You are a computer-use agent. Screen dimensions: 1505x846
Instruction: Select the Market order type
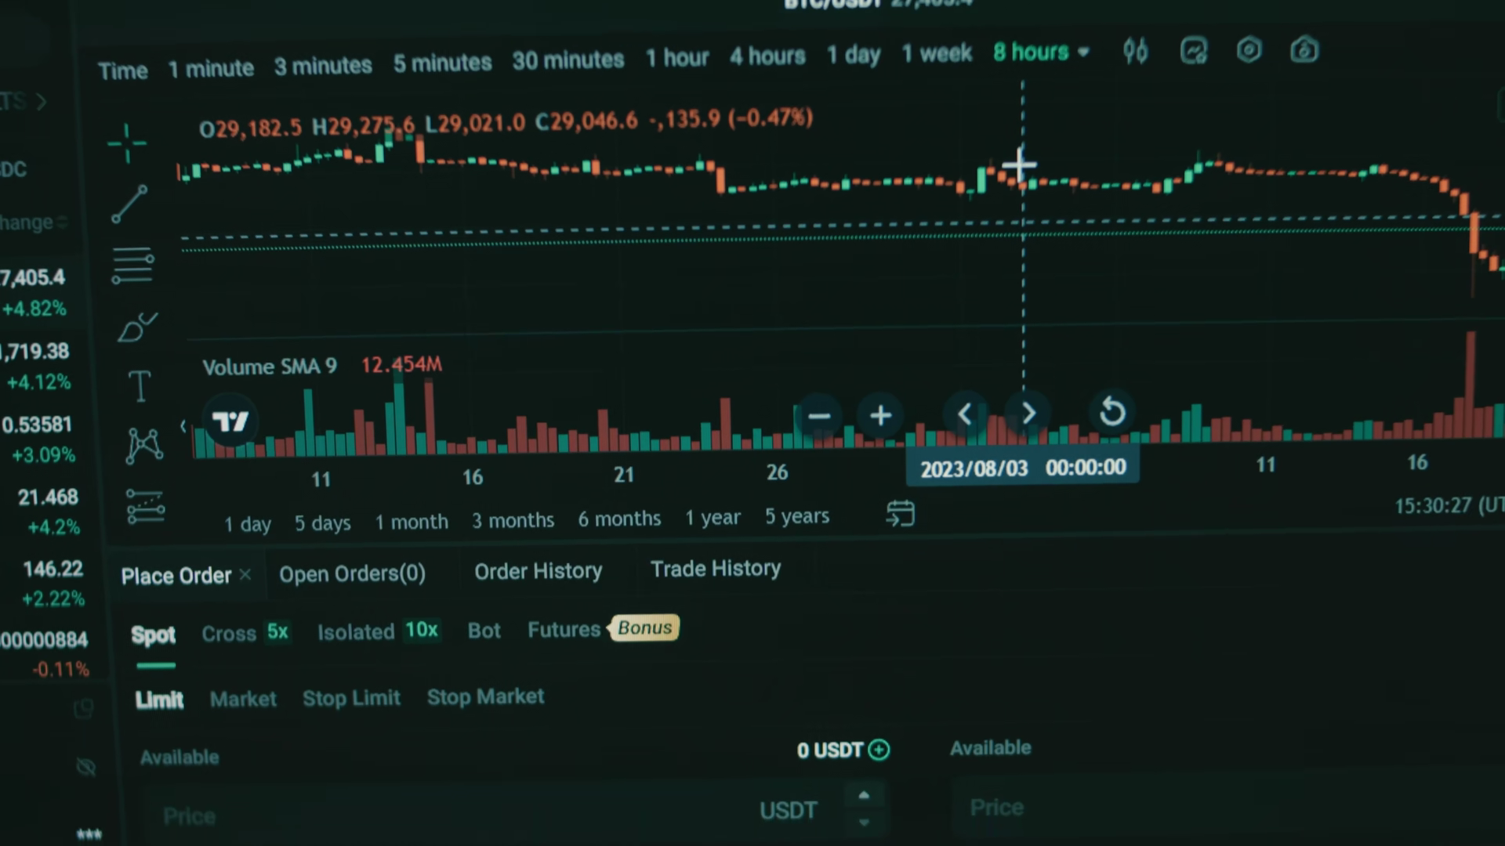pos(243,699)
